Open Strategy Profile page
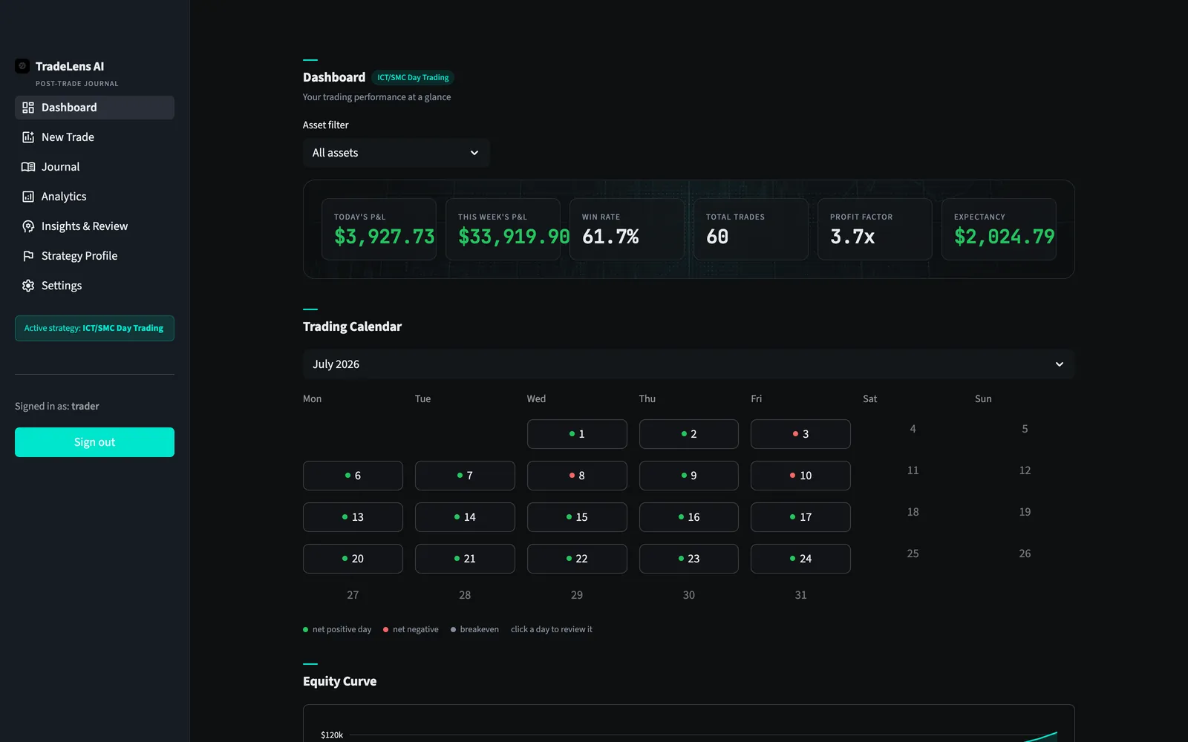1188x742 pixels. tap(94, 256)
